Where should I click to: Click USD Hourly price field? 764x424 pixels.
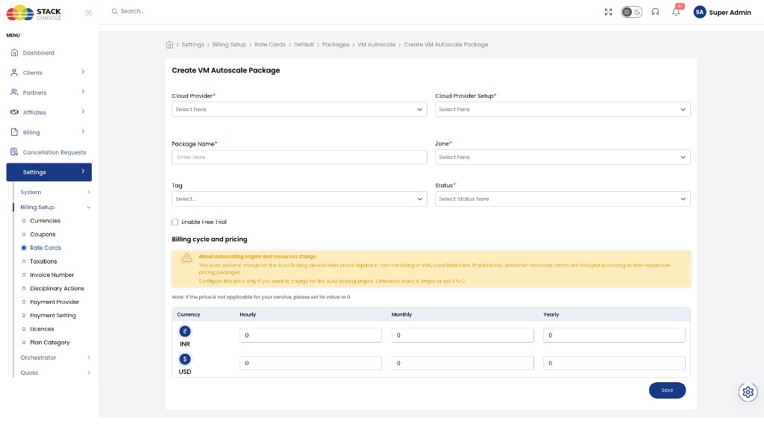pyautogui.click(x=310, y=363)
